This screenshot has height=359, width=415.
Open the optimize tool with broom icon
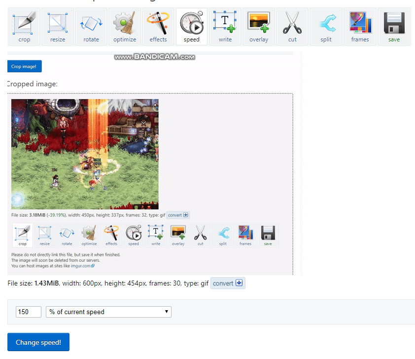(125, 27)
